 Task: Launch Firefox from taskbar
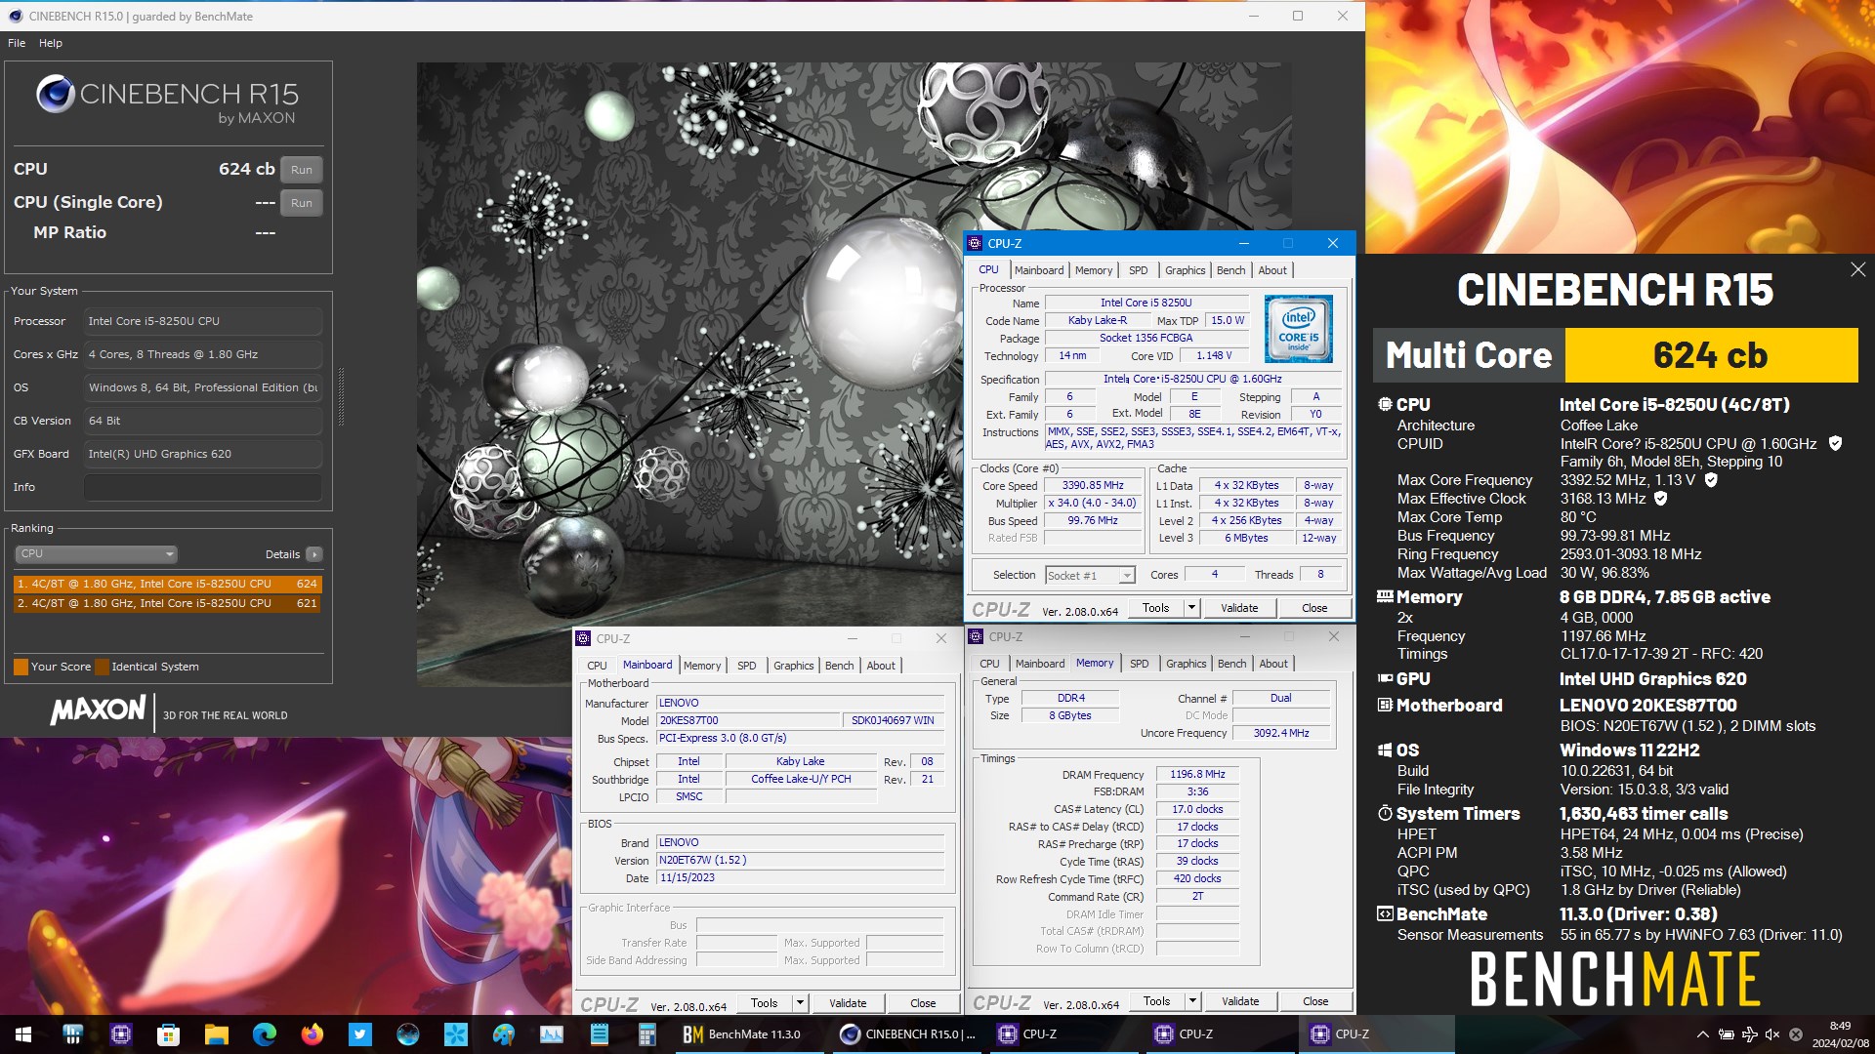(x=312, y=1034)
